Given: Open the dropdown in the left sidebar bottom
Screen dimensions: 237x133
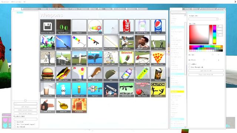Looking at the screenshot, I should [x=26, y=119].
